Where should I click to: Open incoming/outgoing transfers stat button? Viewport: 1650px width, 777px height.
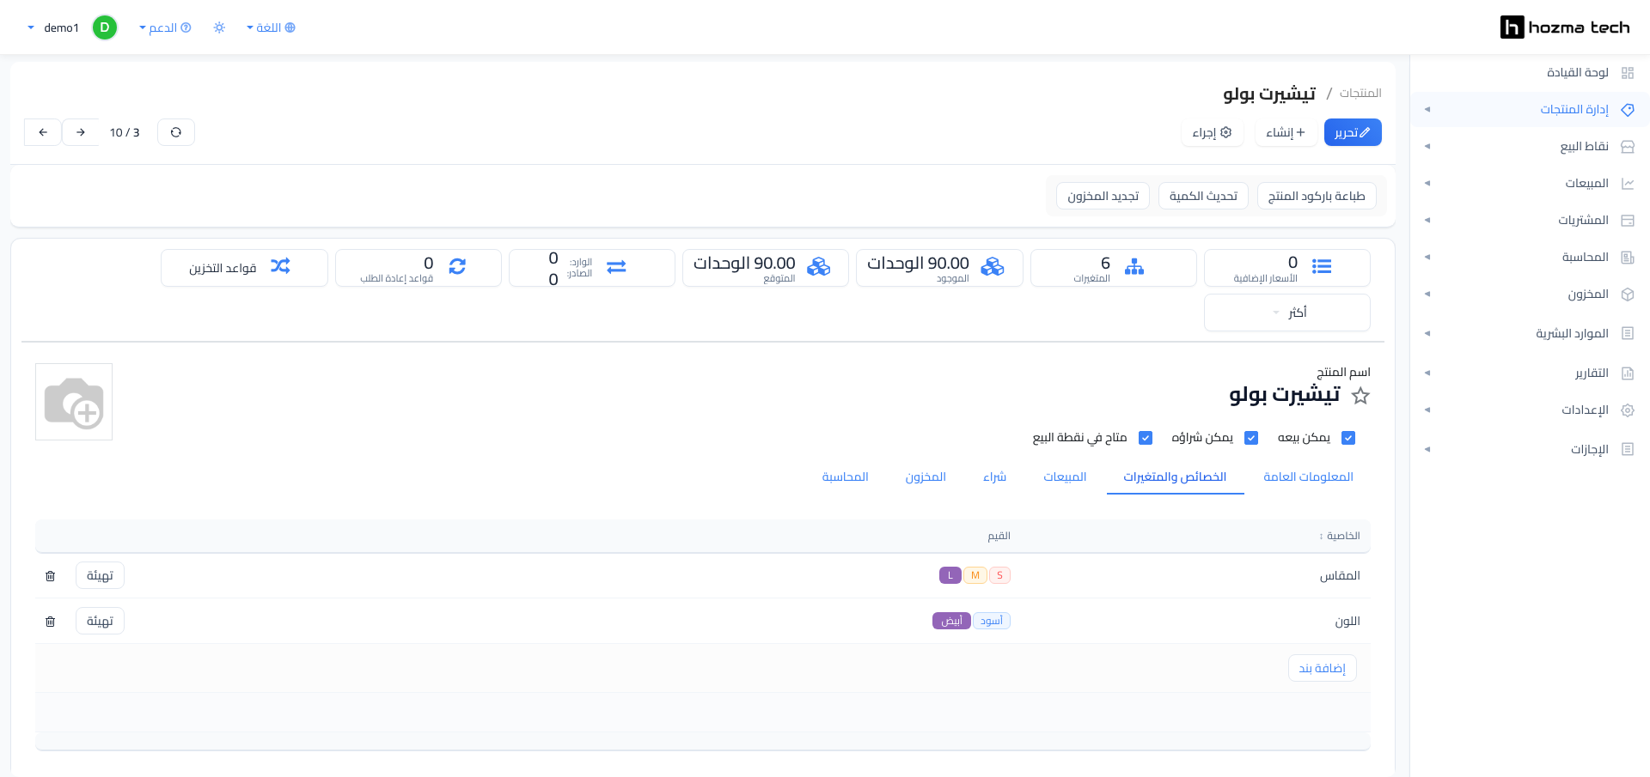coord(592,268)
